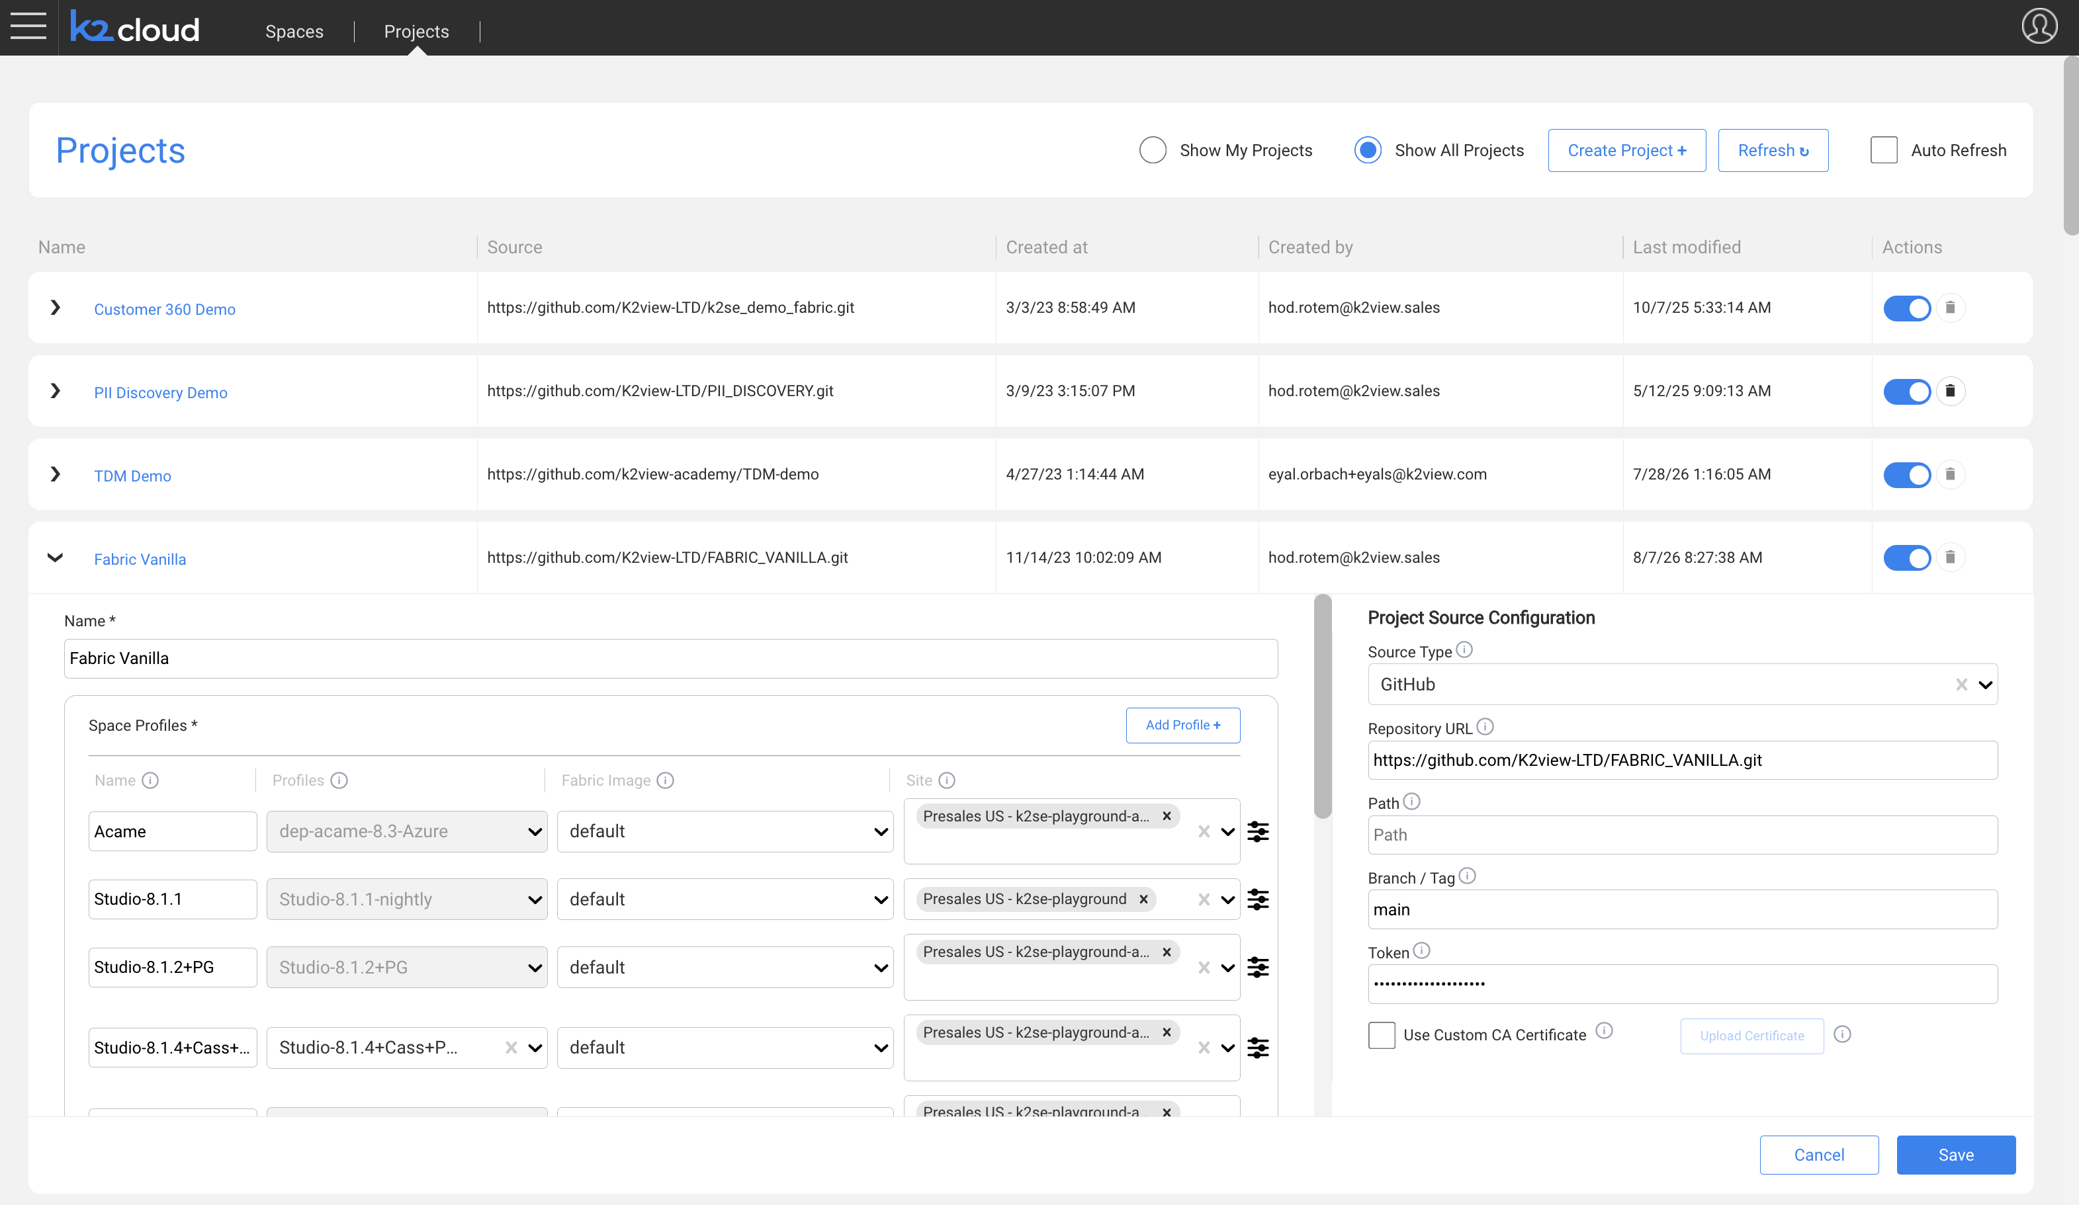Focus the Token password field
The height and width of the screenshot is (1205, 2079).
[1682, 984]
